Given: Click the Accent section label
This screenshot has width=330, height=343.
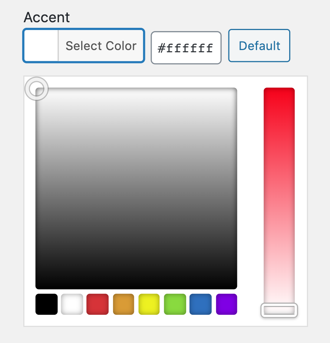Looking at the screenshot, I should [46, 17].
